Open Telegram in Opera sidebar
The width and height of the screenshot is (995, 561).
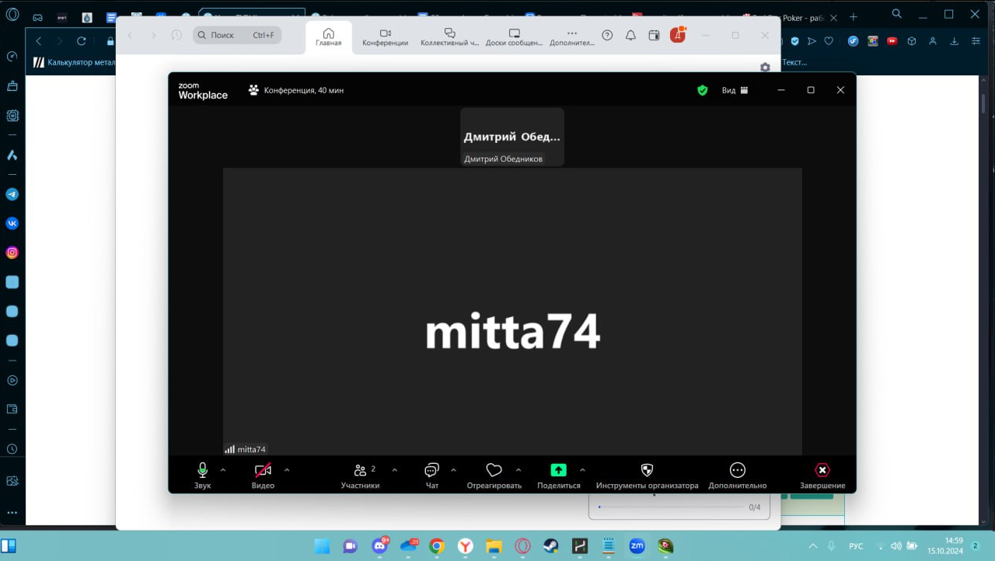click(x=12, y=194)
